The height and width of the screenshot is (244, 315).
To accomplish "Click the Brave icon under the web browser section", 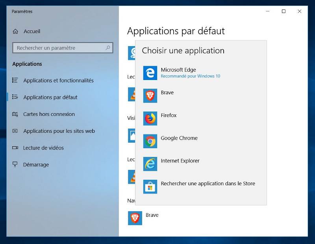I will point(135,218).
